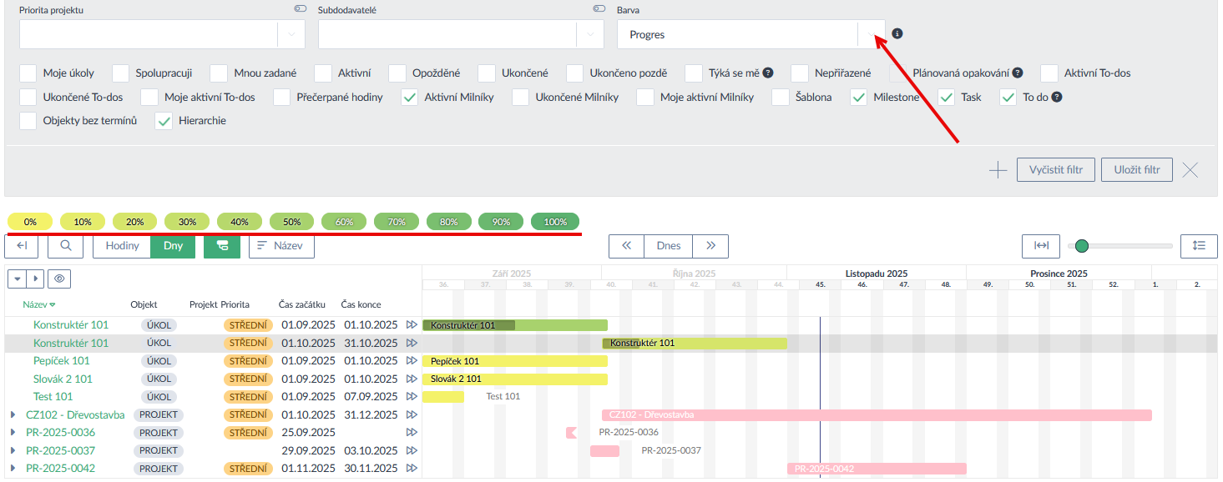Click the eye visibility icon above the Název column
This screenshot has width=1223, height=482.
tap(58, 279)
